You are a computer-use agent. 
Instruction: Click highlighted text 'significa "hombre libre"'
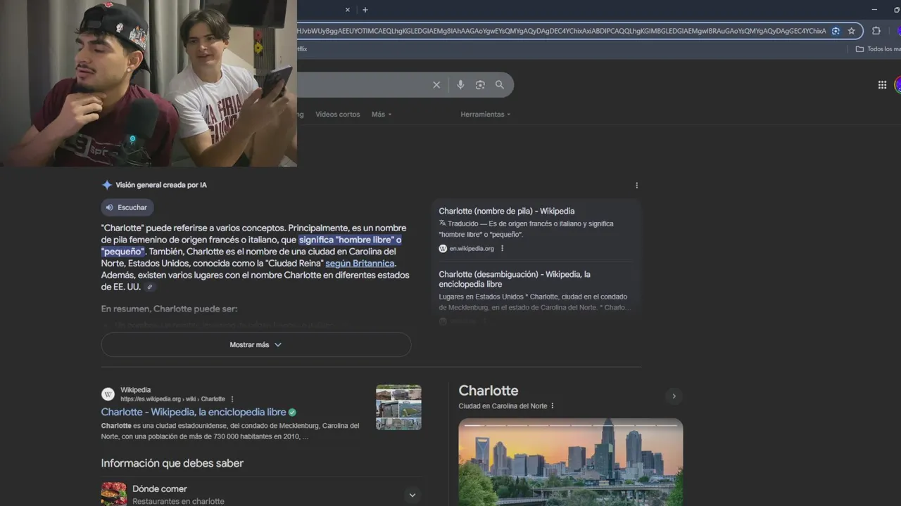(x=346, y=240)
